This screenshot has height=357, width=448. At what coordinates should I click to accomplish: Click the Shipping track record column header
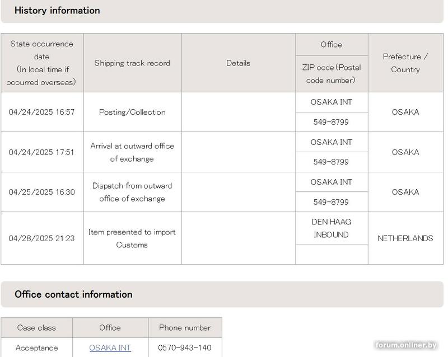coord(132,63)
